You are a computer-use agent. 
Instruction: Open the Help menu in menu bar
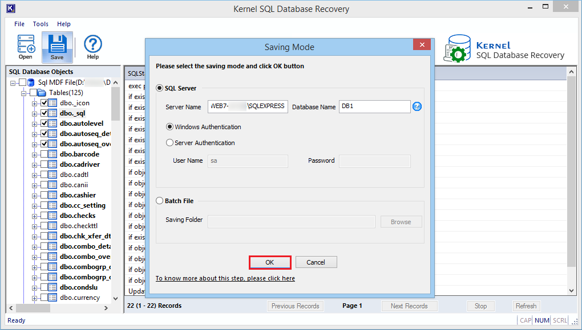point(64,24)
